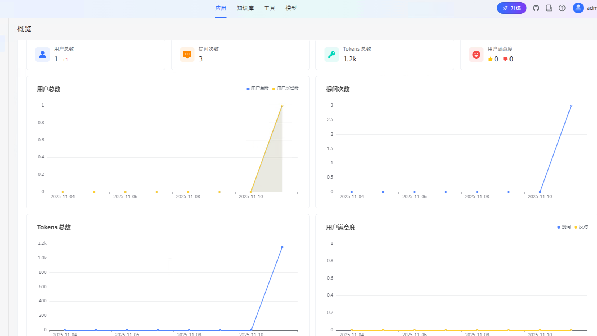Screen dimensions: 597x336
Task: Click the peak data point in 提问次数 chart
Action: [x=571, y=105]
